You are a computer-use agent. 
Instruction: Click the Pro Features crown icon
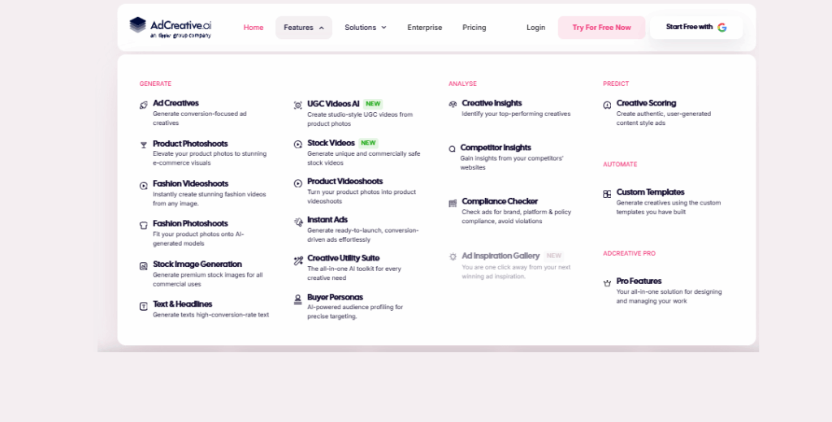click(x=607, y=283)
